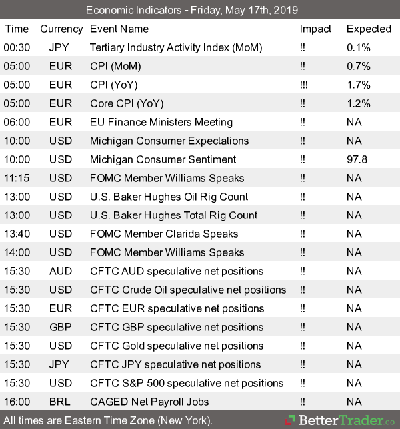The image size is (400, 429).
Task: Click the impact marker for CAGED Net Payroll Jobs
Action: [303, 402]
